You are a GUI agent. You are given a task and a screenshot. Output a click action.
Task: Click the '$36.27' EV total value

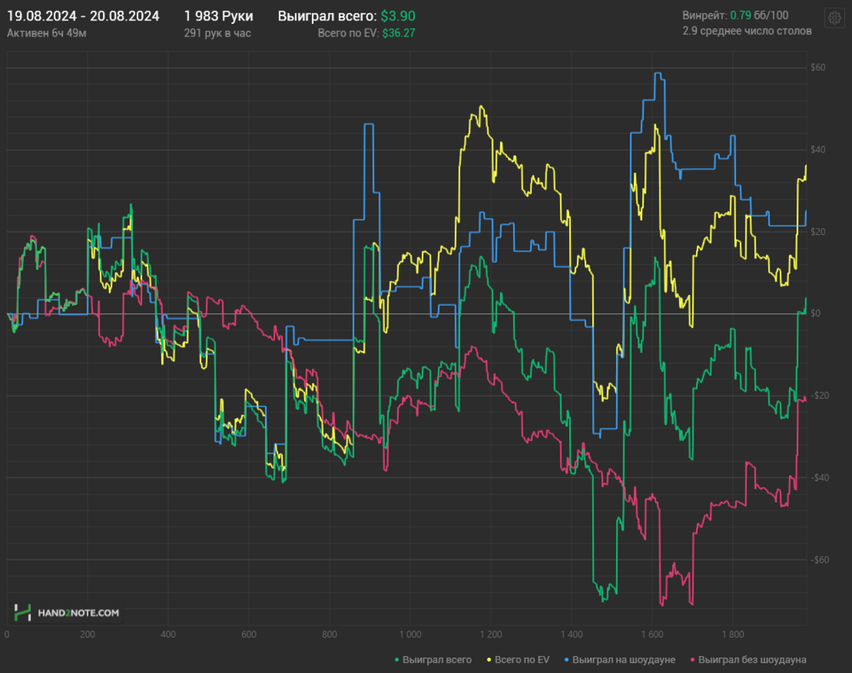point(398,33)
